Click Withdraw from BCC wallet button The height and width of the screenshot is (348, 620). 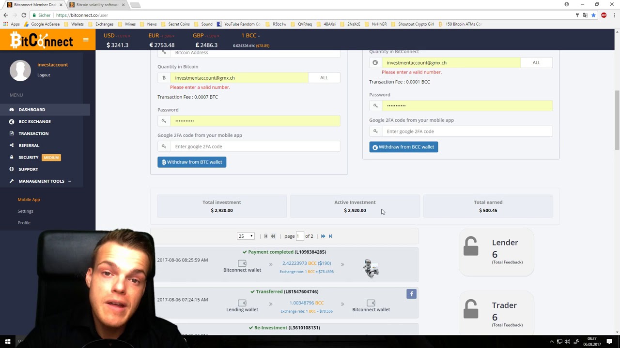pos(403,147)
